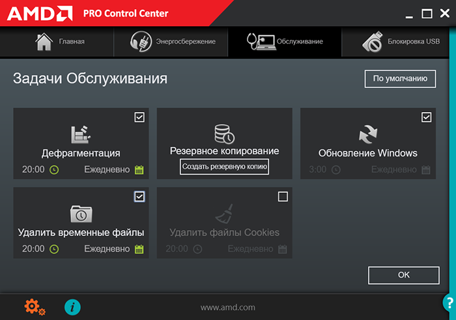Uncheck the Дефрагментация task checkbox
Viewport: 456px width, 320px height.
coord(139,117)
